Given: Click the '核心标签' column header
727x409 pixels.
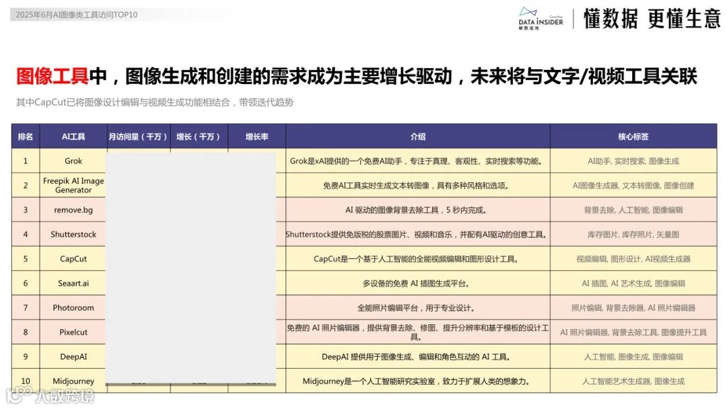Looking at the screenshot, I should pyautogui.click(x=633, y=137).
